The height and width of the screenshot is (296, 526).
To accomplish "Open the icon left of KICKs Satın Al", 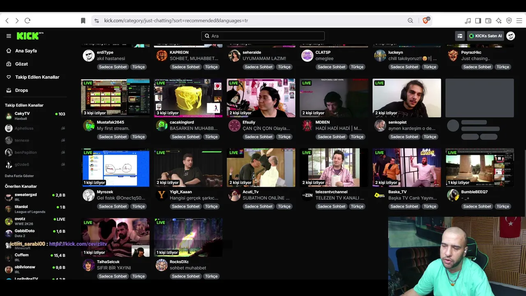I will 460,36.
